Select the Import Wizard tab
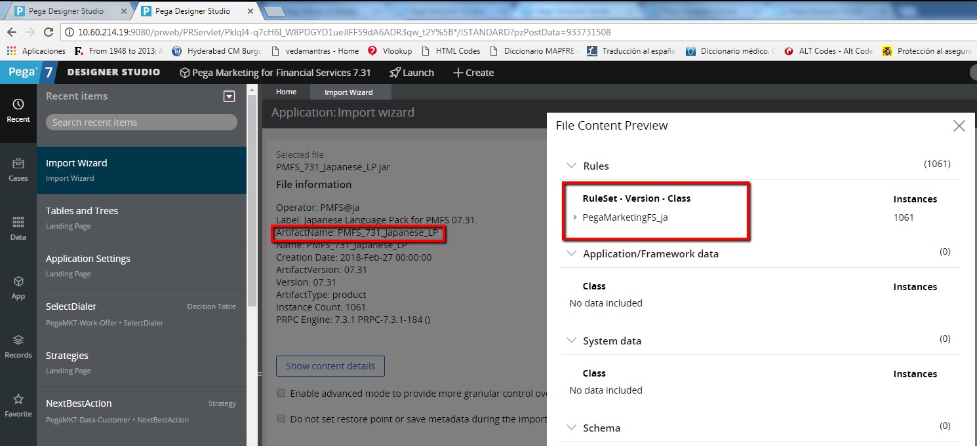The image size is (977, 446). [349, 92]
